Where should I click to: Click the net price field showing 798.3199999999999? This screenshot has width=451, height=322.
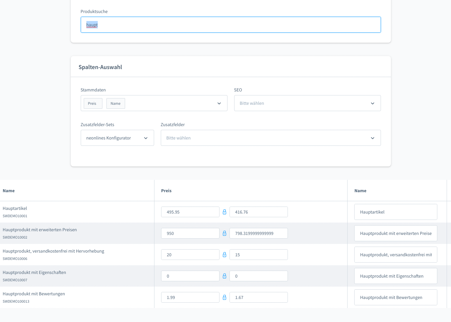click(259, 233)
